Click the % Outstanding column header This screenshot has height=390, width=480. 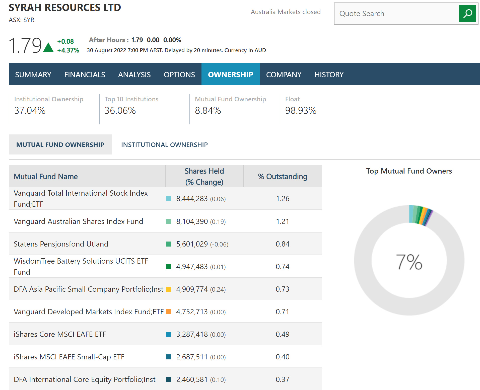[283, 176]
